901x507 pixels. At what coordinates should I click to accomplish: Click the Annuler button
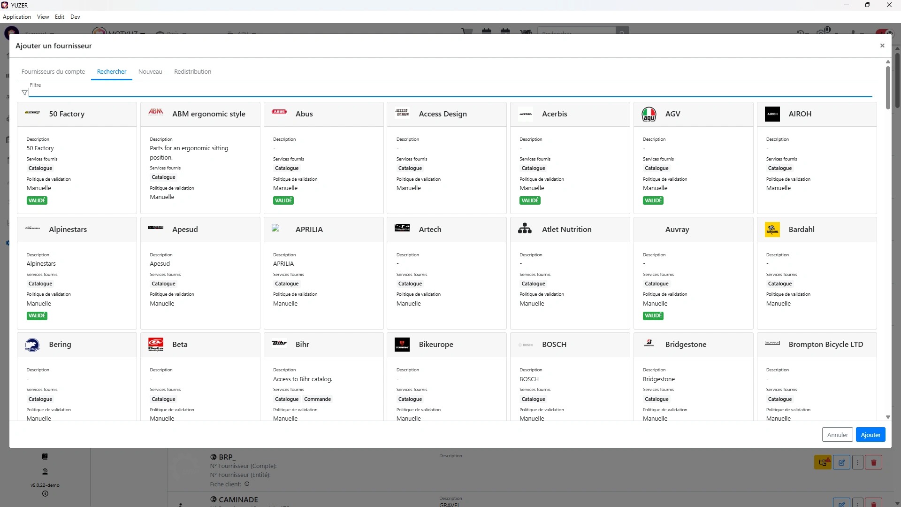pos(837,435)
